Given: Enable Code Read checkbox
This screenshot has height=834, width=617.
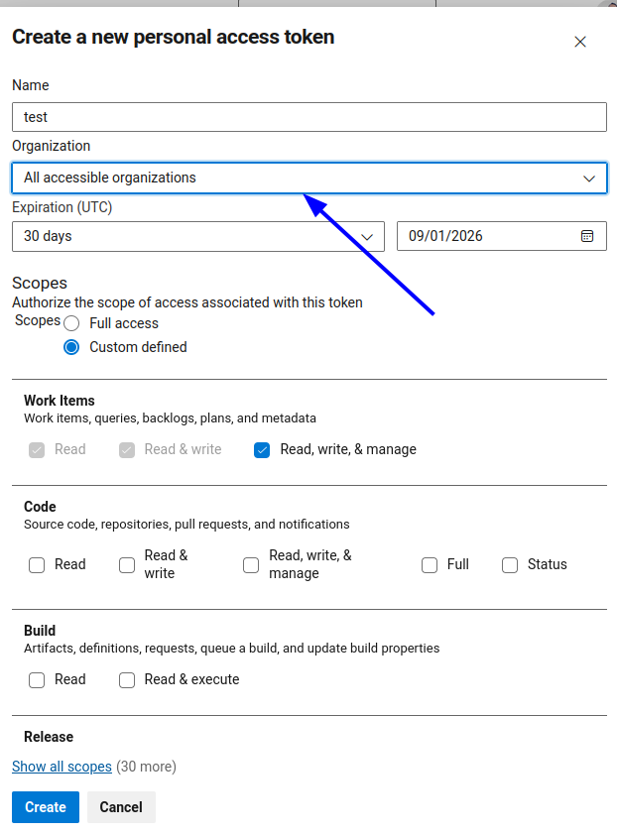Looking at the screenshot, I should pyautogui.click(x=37, y=565).
